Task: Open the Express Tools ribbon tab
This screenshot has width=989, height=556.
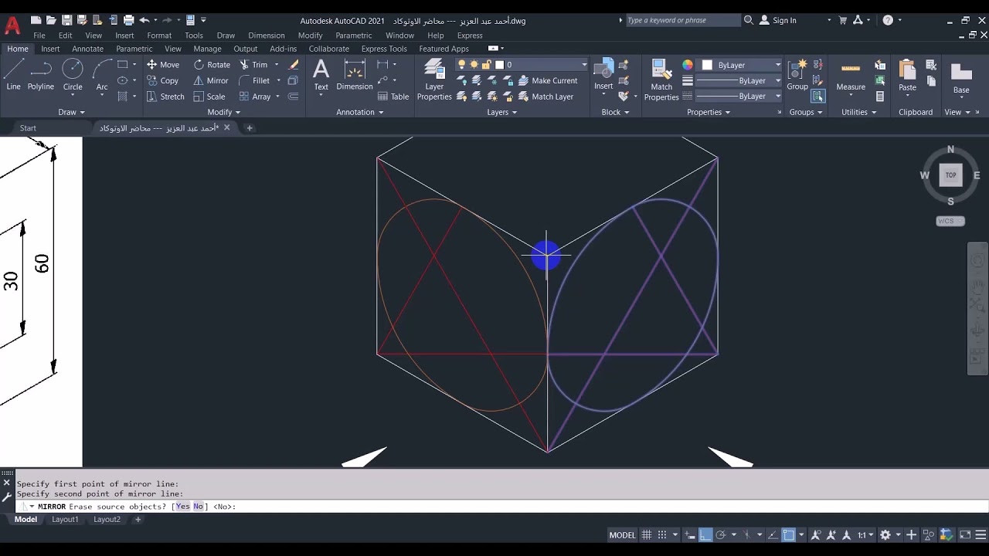Action: (384, 49)
